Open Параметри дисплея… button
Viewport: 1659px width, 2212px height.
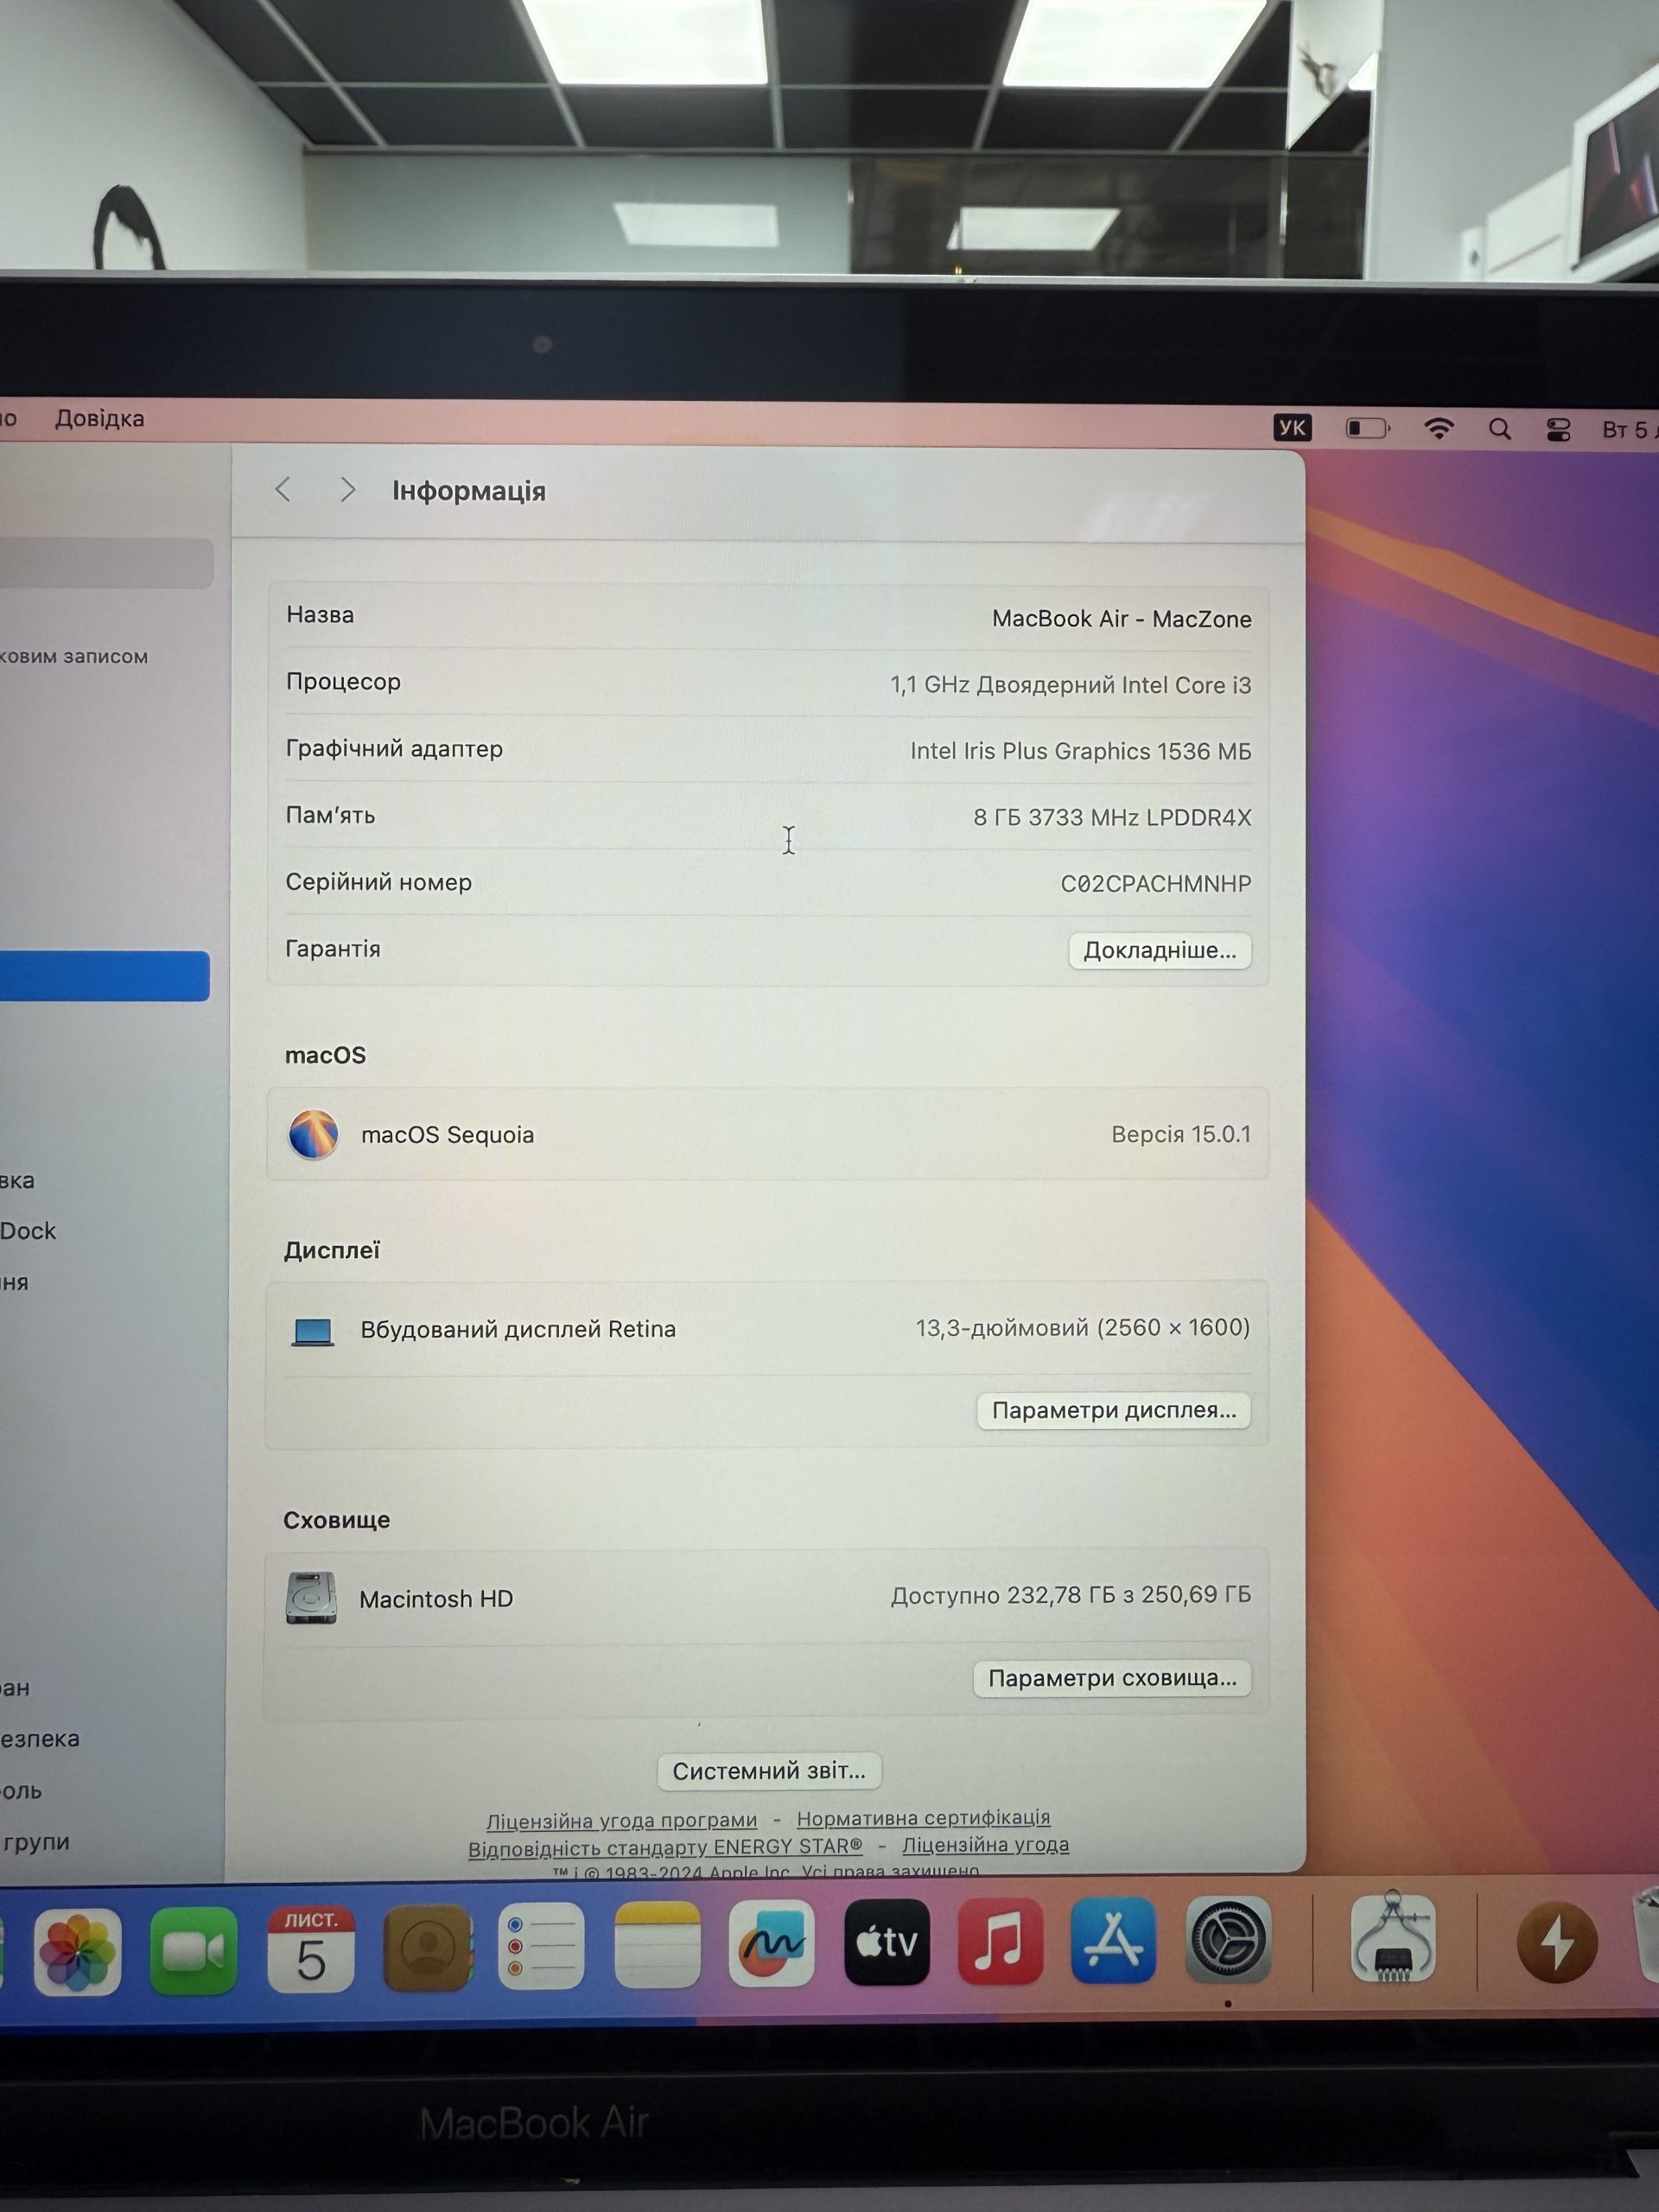(1114, 1410)
